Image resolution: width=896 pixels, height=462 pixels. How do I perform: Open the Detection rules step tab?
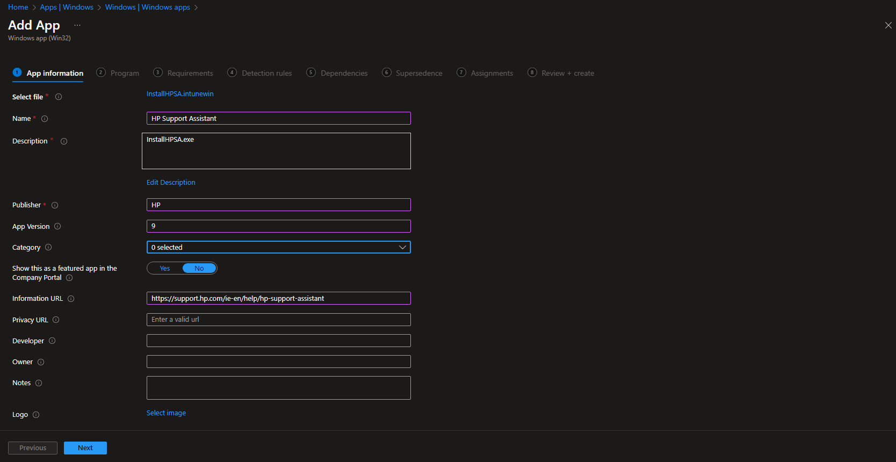pos(260,73)
